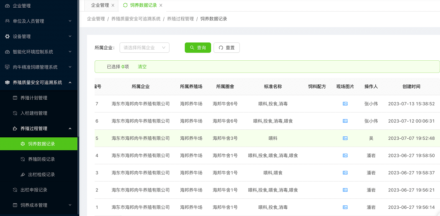440x216 pixels.
Task: Open the 所属企业 dropdown selector
Action: coord(144,48)
